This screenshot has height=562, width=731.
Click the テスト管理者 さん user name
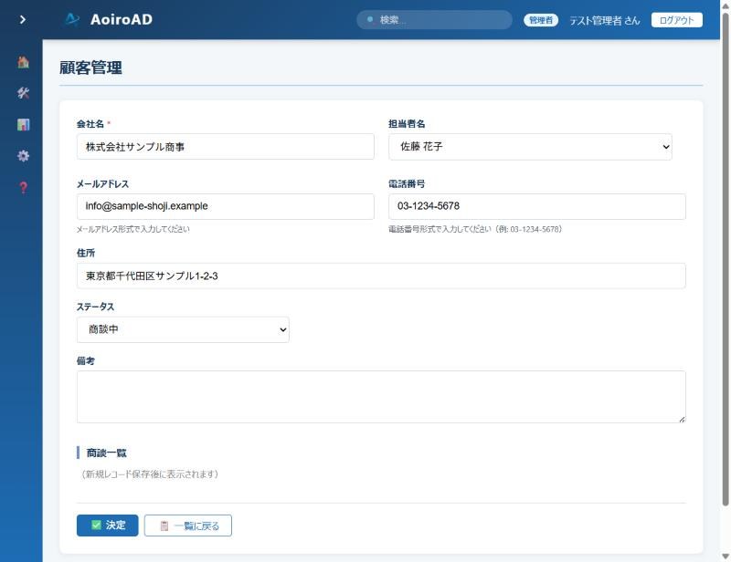click(604, 20)
